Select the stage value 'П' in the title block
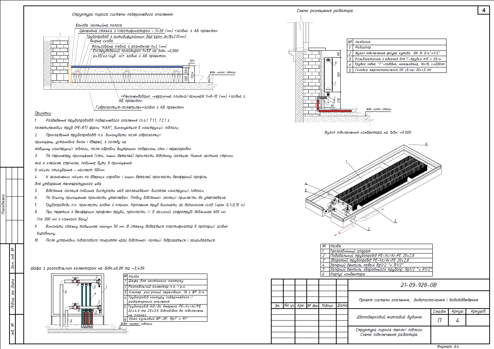This screenshot has width=494, height=349. (x=440, y=320)
